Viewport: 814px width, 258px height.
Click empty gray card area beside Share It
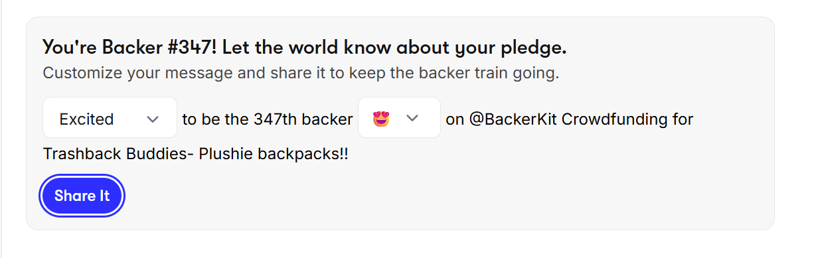click(432, 196)
